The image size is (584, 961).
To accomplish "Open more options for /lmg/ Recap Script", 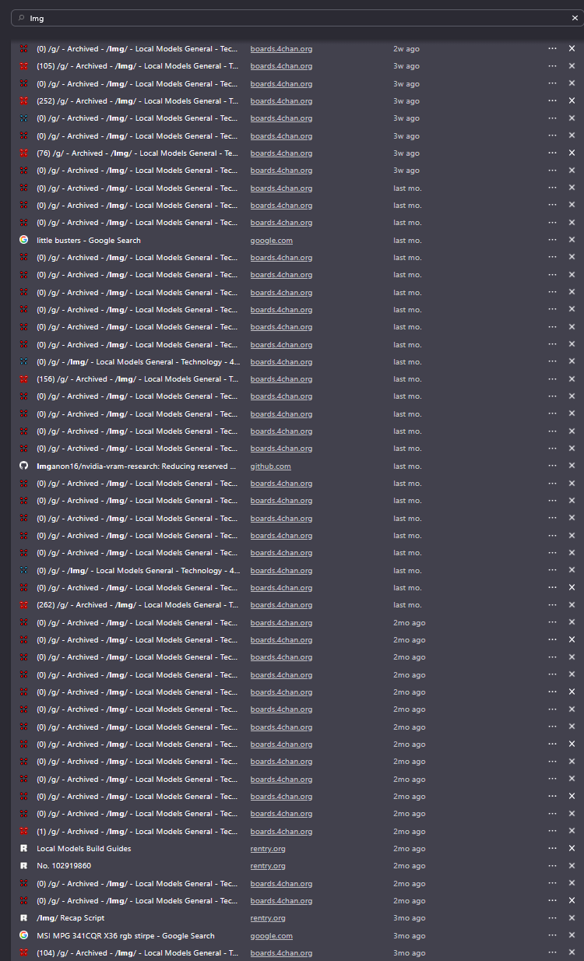I will [x=552, y=918].
